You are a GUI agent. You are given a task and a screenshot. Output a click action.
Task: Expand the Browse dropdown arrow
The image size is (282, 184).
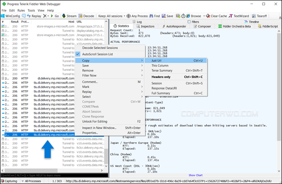pyautogui.click(x=204, y=16)
